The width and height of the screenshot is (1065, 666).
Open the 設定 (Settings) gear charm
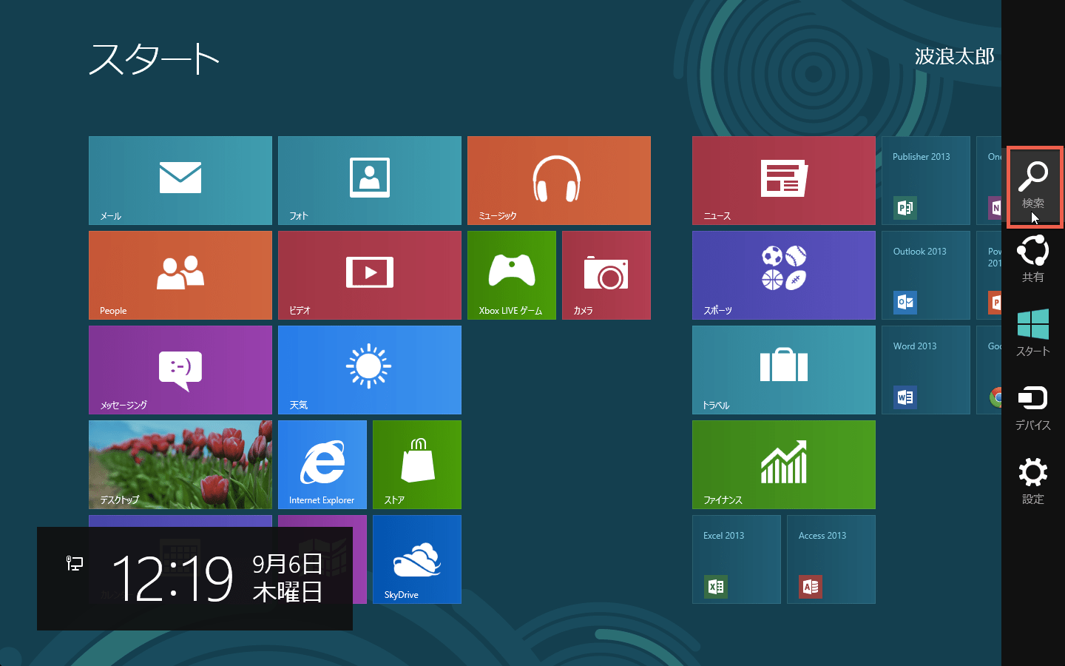[1033, 481]
